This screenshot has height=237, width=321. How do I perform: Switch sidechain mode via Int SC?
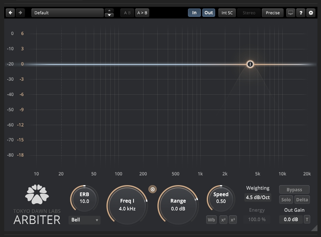click(x=227, y=13)
